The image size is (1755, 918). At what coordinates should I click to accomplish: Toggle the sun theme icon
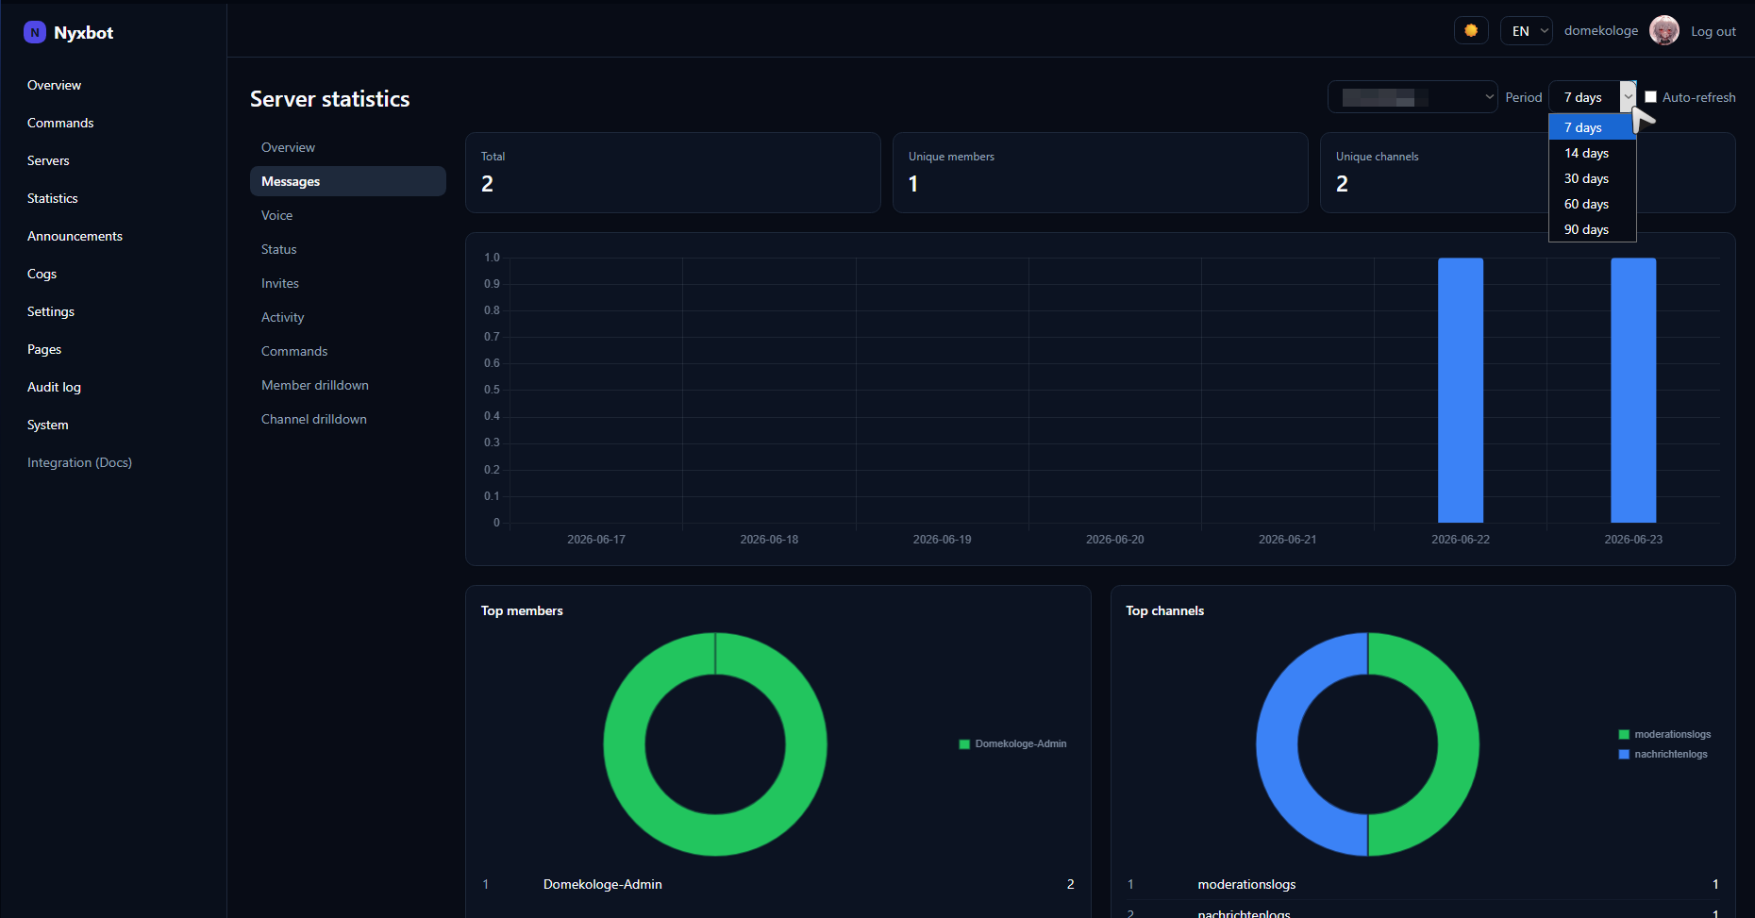click(1471, 30)
